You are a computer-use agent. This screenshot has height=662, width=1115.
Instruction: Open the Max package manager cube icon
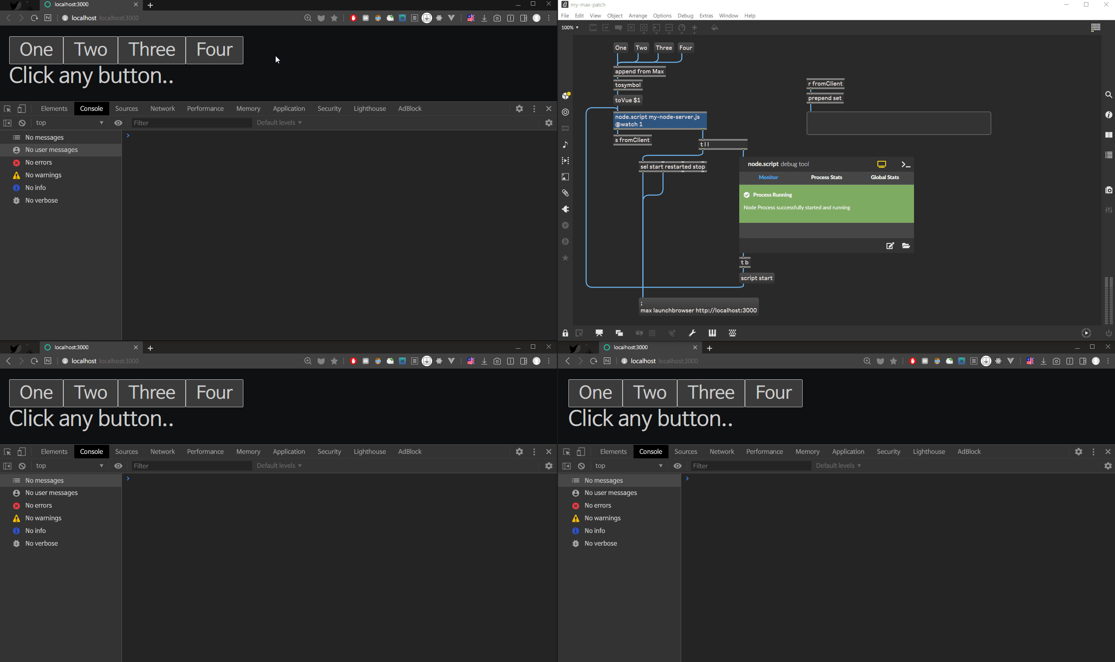(566, 96)
